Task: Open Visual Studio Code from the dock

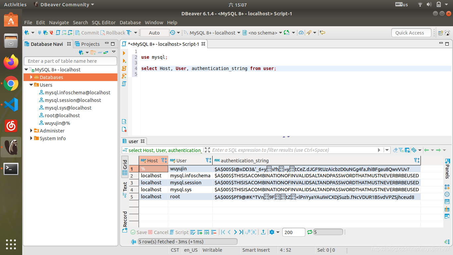Action: coord(11,105)
